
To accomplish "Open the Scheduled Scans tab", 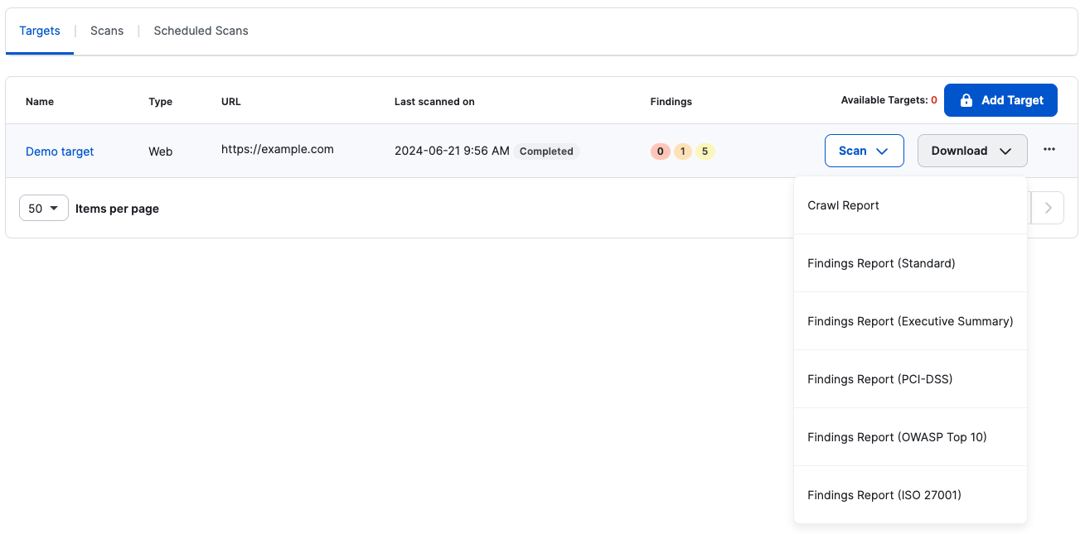I will click(201, 31).
